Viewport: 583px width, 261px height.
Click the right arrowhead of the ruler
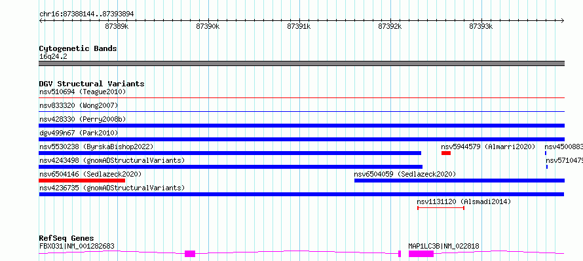tap(563, 20)
